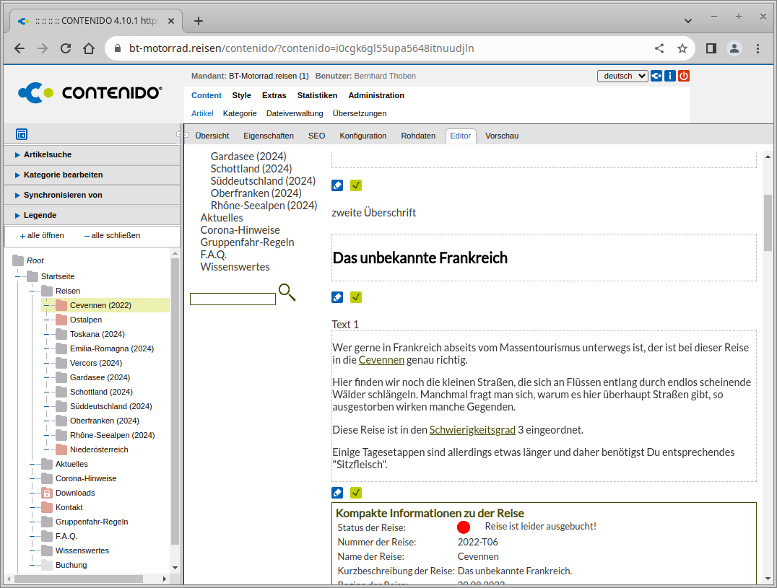Click the search input field beside magnifier
The height and width of the screenshot is (588, 777).
233,299
